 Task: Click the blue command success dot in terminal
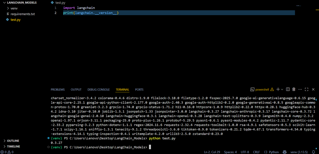(48, 138)
